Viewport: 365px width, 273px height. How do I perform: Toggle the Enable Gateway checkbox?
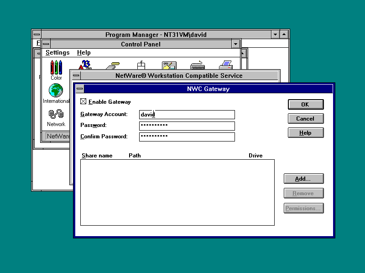click(83, 101)
